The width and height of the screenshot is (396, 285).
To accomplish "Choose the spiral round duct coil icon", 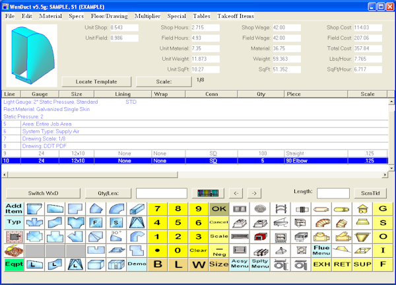I will click(x=260, y=209).
